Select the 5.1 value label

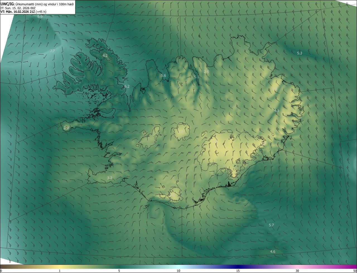click(x=197, y=77)
